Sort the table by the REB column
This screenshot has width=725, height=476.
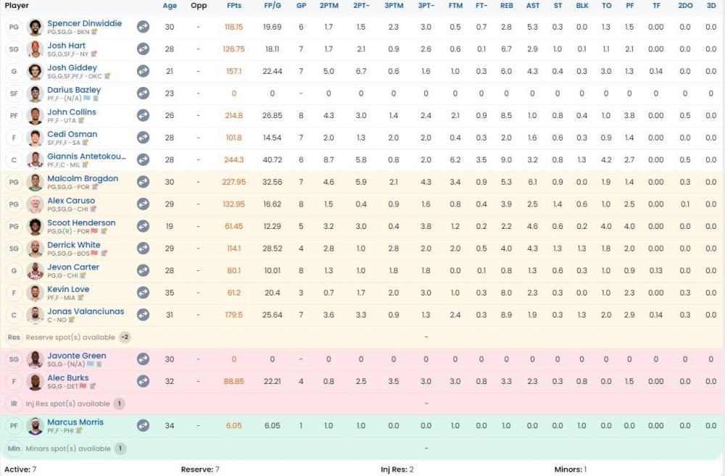pyautogui.click(x=507, y=6)
